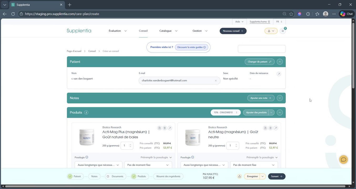Open the Gestion menu
The height and width of the screenshot is (189, 356).
coord(200,31)
